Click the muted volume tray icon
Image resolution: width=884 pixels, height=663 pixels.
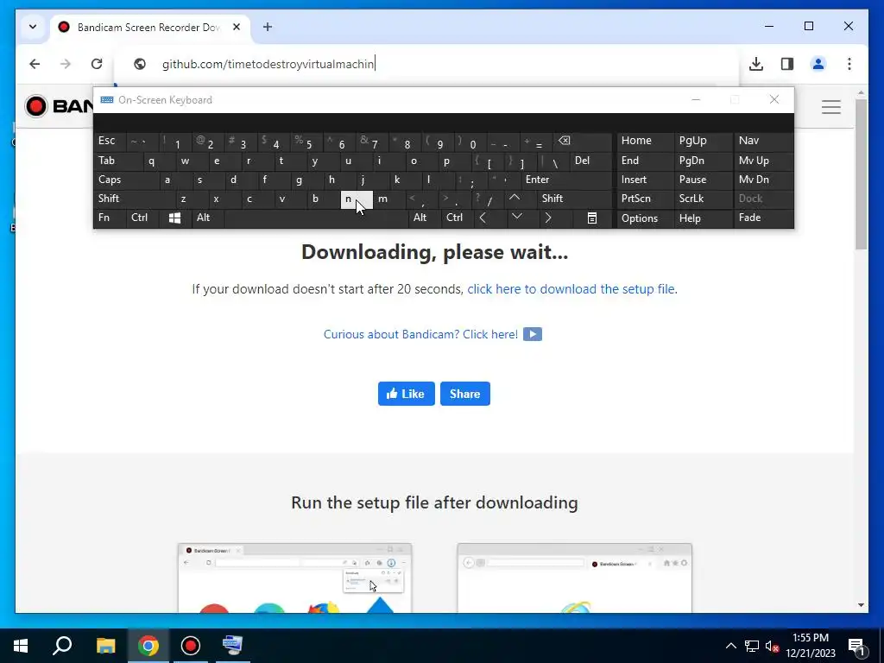pos(771,646)
